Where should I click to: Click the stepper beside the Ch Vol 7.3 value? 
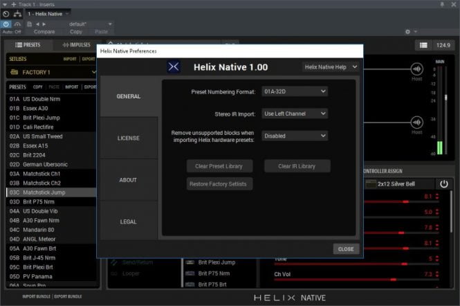pos(437,274)
